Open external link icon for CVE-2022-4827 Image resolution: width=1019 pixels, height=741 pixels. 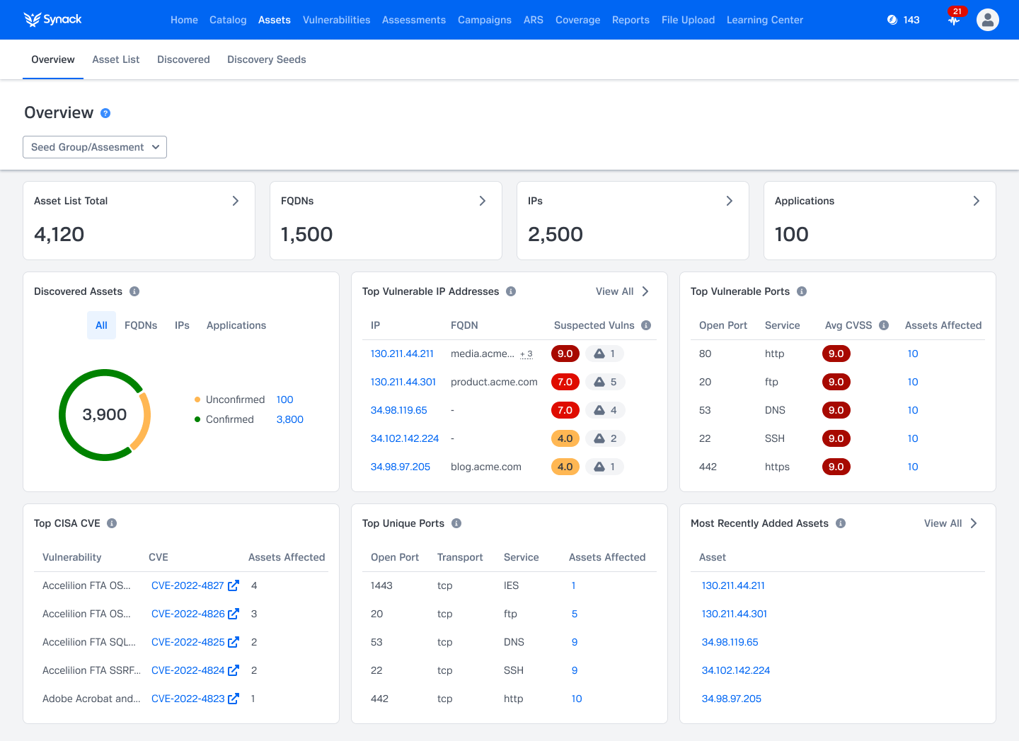point(234,585)
